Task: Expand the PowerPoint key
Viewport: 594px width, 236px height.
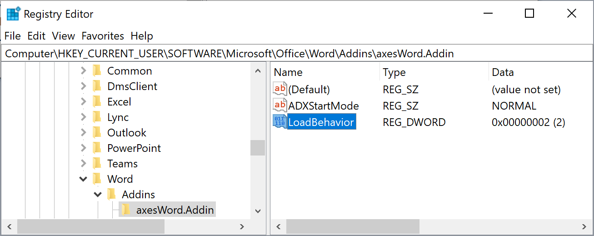Action: 83,148
